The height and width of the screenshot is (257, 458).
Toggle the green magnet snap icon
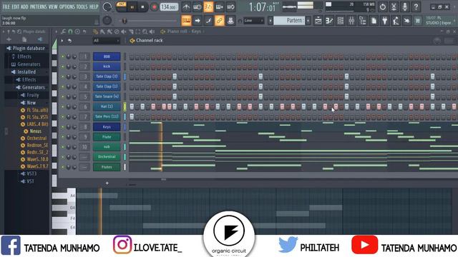coord(70,31)
